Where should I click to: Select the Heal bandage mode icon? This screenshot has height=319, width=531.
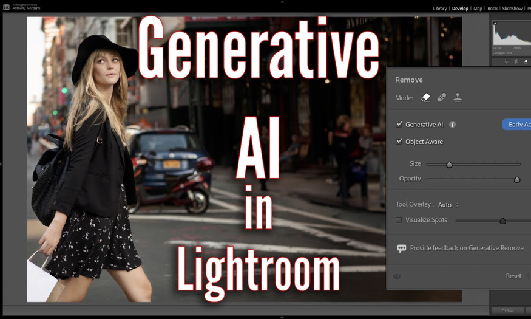point(441,98)
